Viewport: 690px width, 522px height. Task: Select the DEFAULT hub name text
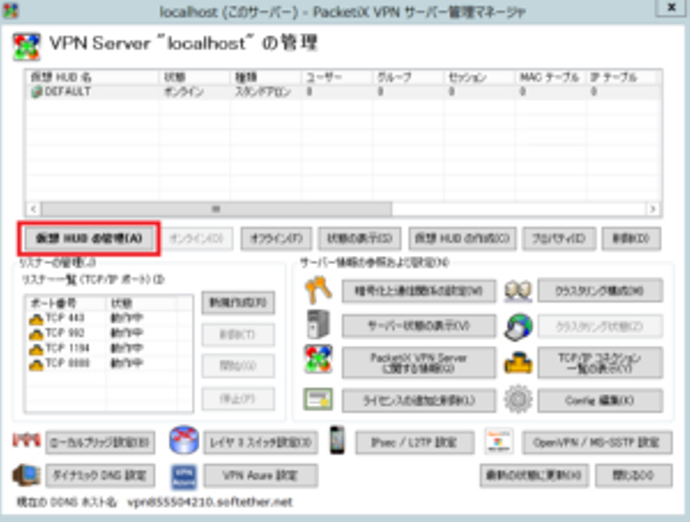(68, 91)
